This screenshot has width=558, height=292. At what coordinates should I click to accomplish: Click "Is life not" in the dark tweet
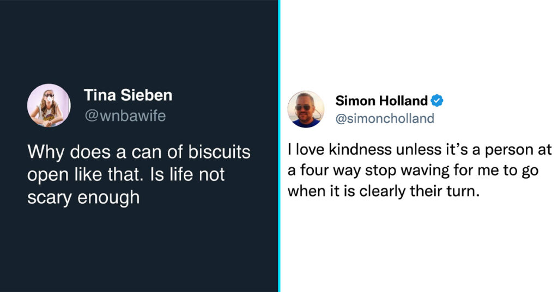[x=187, y=175]
